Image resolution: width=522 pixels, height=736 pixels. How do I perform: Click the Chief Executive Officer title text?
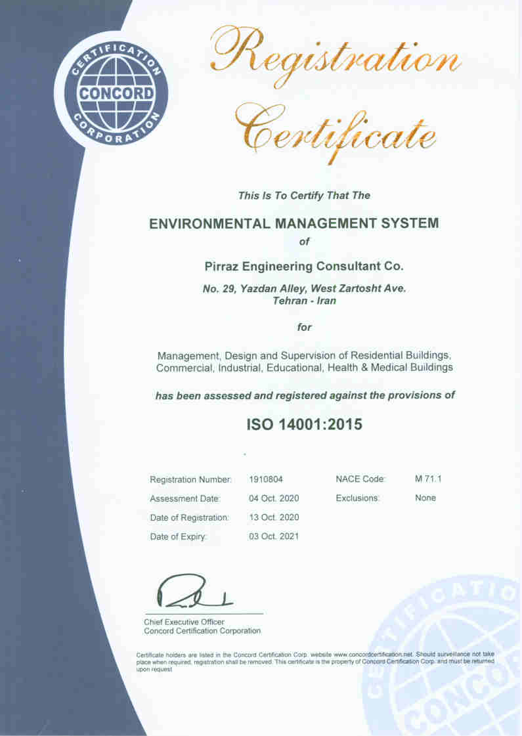pos(184,622)
